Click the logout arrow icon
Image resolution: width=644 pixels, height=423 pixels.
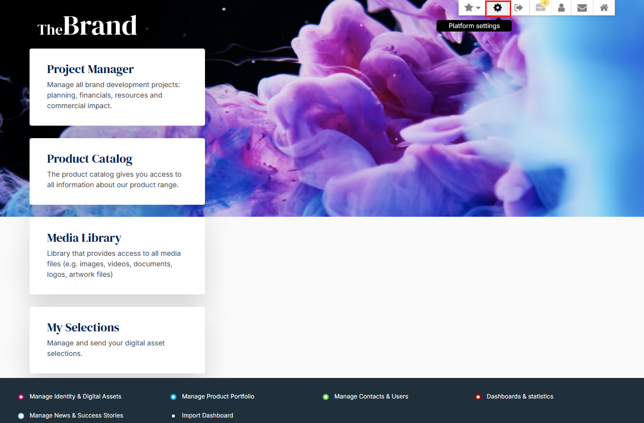tap(519, 8)
